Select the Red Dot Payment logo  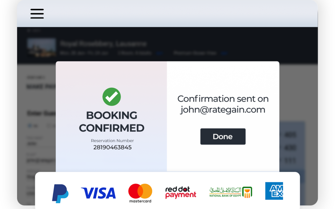181,193
